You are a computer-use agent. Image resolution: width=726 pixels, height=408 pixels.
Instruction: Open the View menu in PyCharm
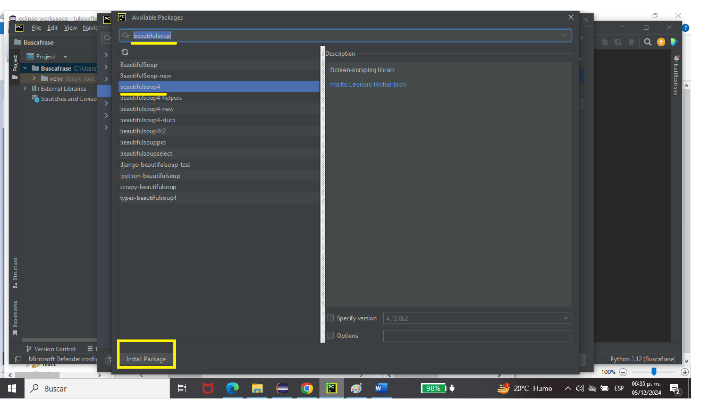(71, 28)
